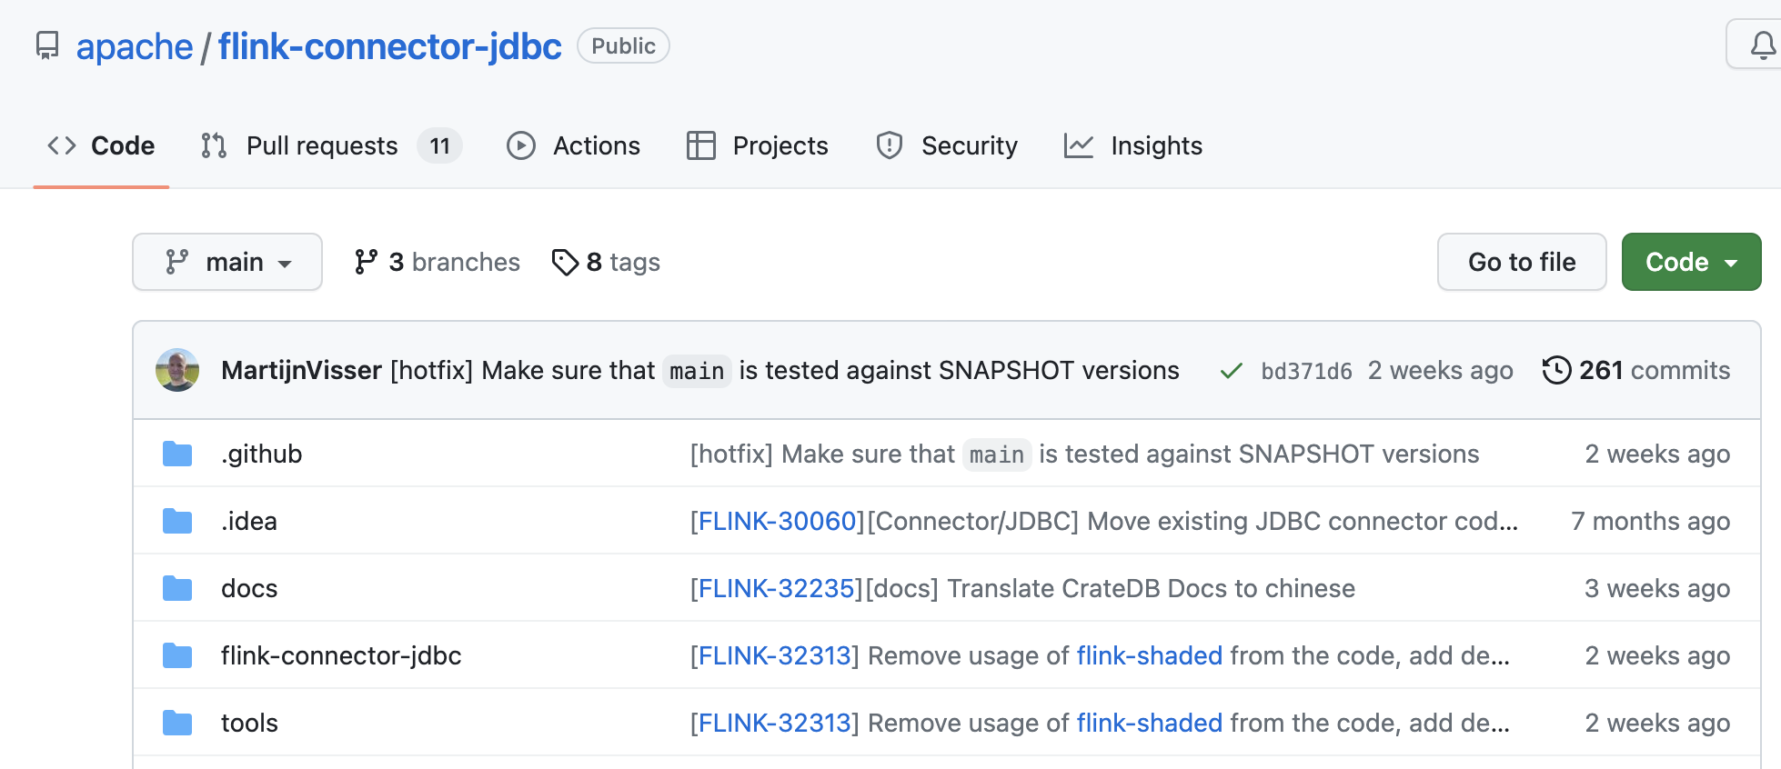View the 8 tags
The width and height of the screenshot is (1781, 769).
point(606,262)
